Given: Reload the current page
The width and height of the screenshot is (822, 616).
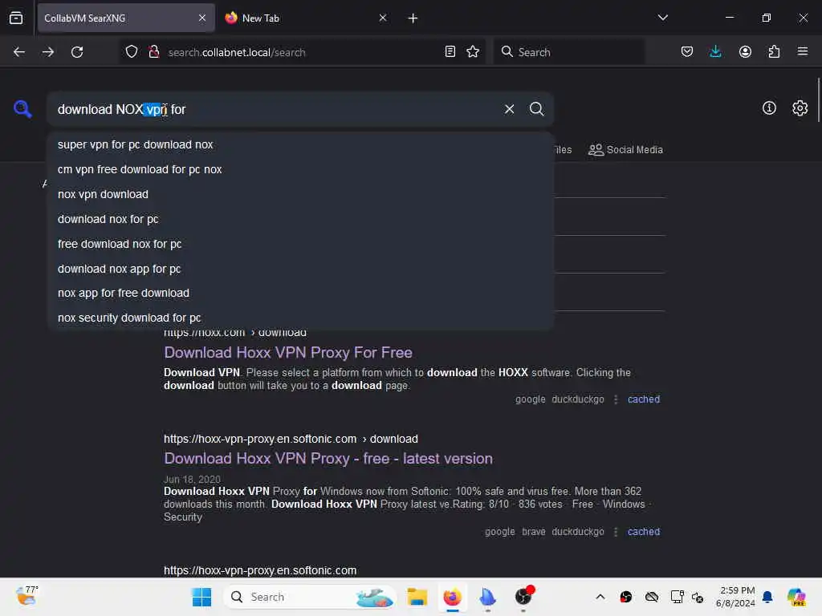Looking at the screenshot, I should click(x=77, y=52).
